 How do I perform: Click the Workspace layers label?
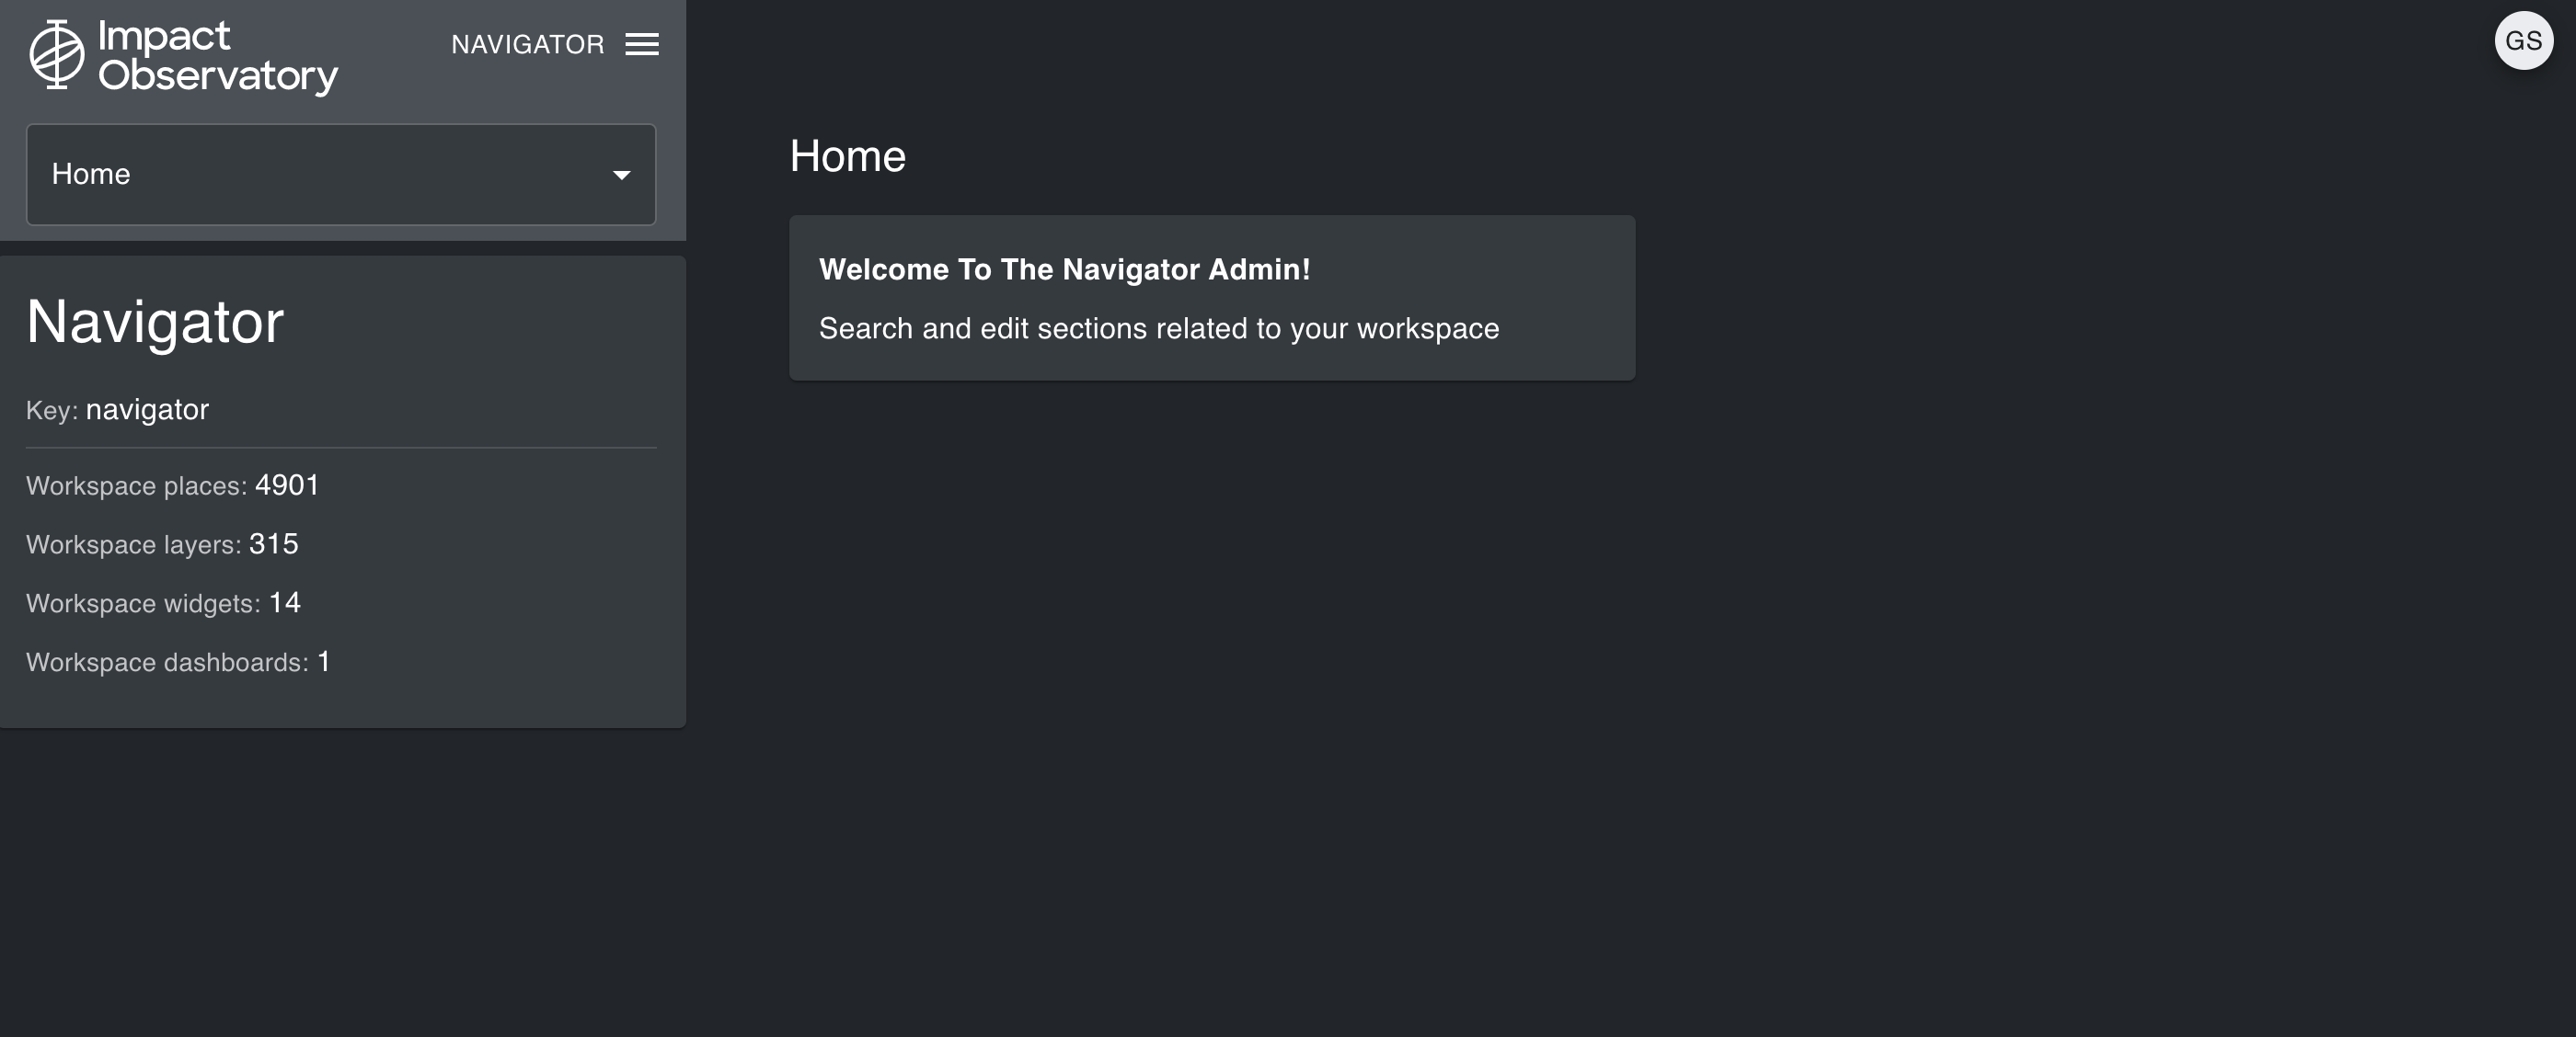133,545
